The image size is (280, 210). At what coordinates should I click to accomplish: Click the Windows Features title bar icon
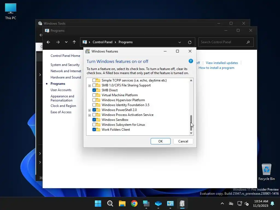[88, 51]
